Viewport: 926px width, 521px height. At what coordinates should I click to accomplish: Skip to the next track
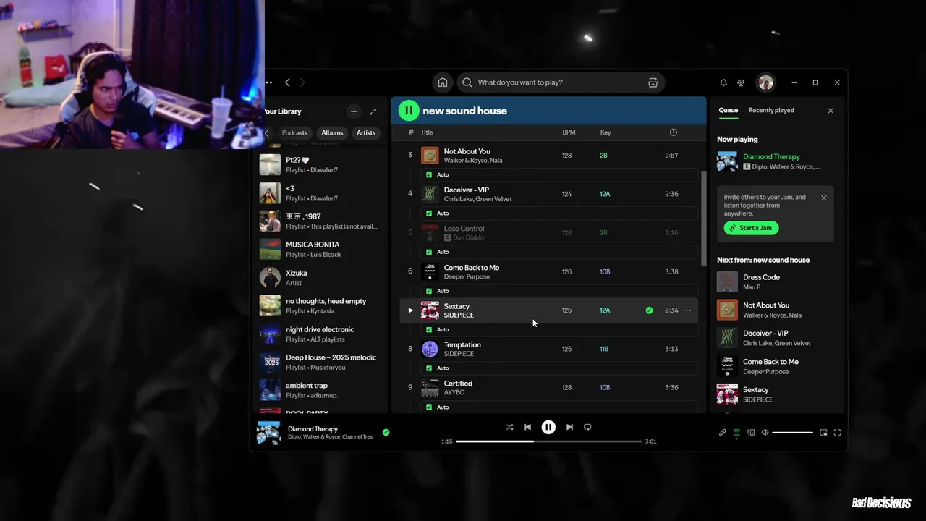[x=569, y=427]
